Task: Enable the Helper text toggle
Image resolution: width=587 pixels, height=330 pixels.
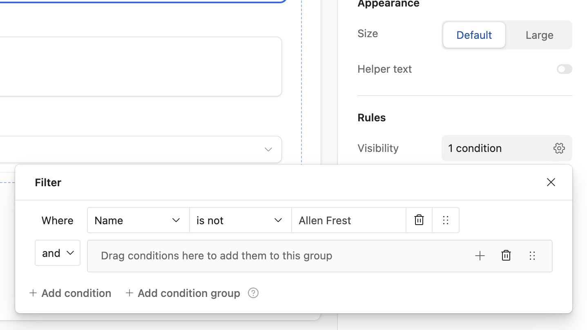Action: (x=564, y=69)
